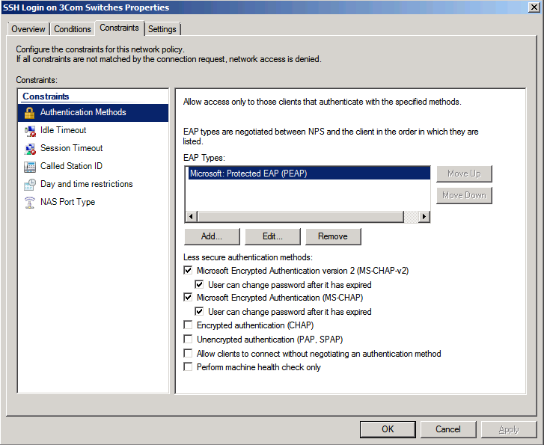The width and height of the screenshot is (544, 445).
Task: Select Day and time restrictions constraint
Action: pos(93,184)
